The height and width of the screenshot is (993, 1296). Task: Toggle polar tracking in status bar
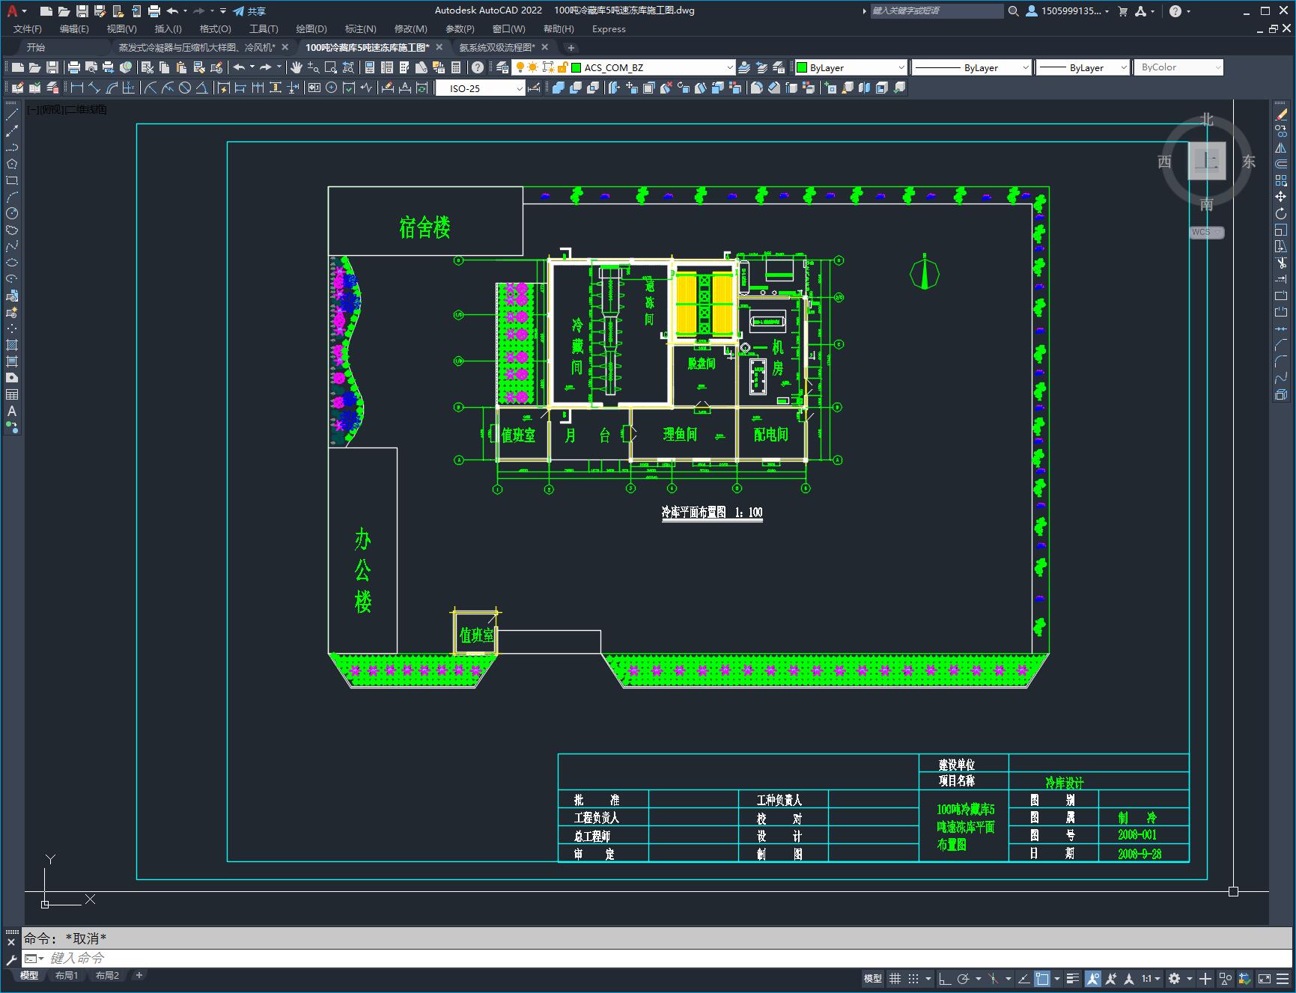click(963, 978)
